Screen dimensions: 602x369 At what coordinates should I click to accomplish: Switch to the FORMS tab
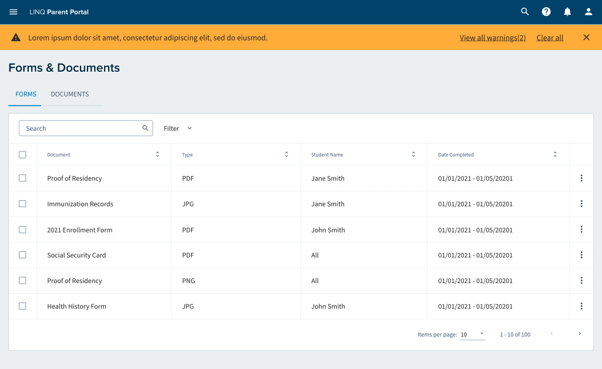(x=26, y=94)
